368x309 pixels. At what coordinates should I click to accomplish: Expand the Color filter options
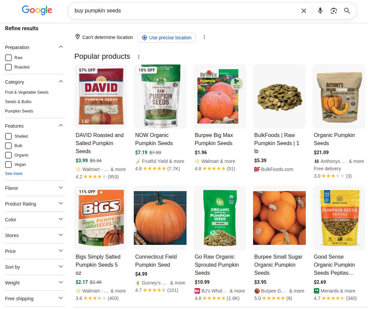point(35,219)
